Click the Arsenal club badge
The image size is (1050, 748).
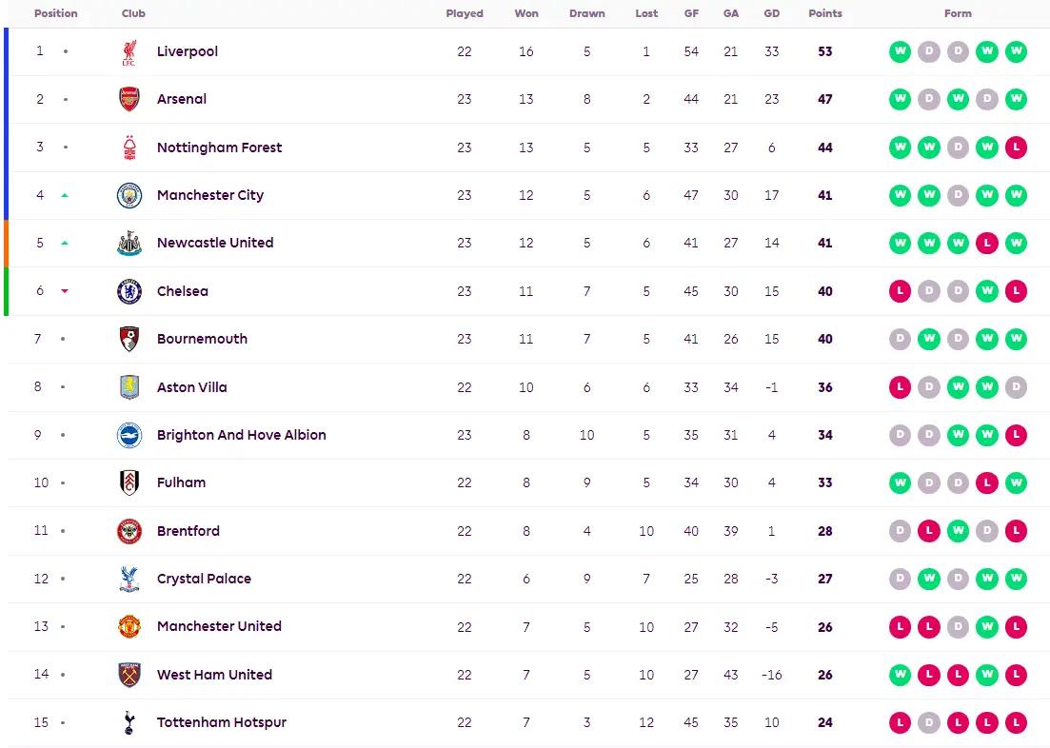click(x=129, y=99)
